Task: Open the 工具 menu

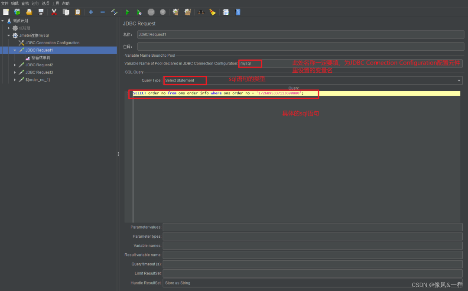Action: point(55,3)
